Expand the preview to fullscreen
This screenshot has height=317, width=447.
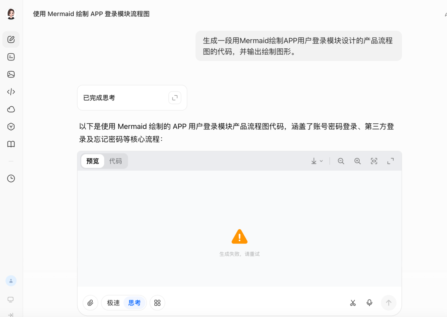tap(391, 161)
